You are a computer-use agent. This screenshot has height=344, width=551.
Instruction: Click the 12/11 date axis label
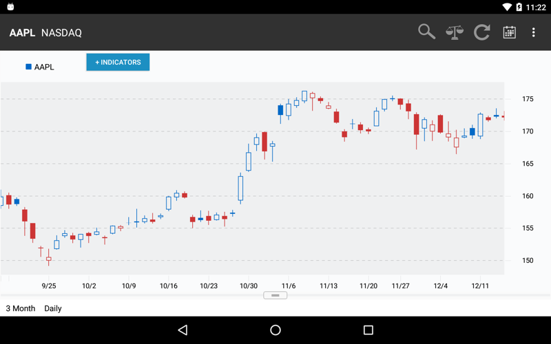480,286
